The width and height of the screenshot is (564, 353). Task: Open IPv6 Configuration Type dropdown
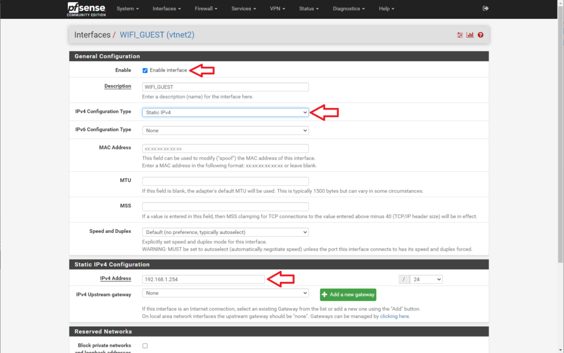(x=225, y=131)
